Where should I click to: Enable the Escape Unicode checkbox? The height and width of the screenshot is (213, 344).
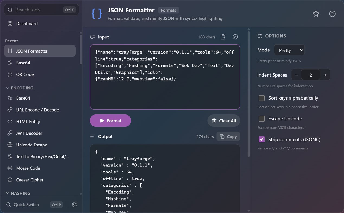point(262,119)
